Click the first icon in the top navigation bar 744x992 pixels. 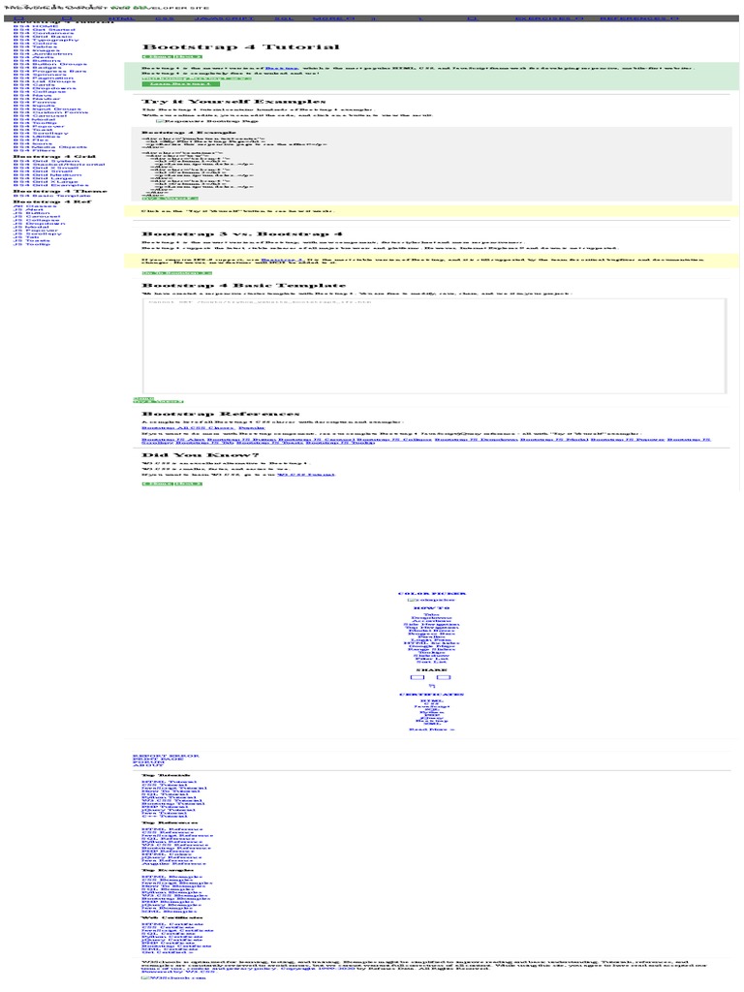(x=19, y=18)
